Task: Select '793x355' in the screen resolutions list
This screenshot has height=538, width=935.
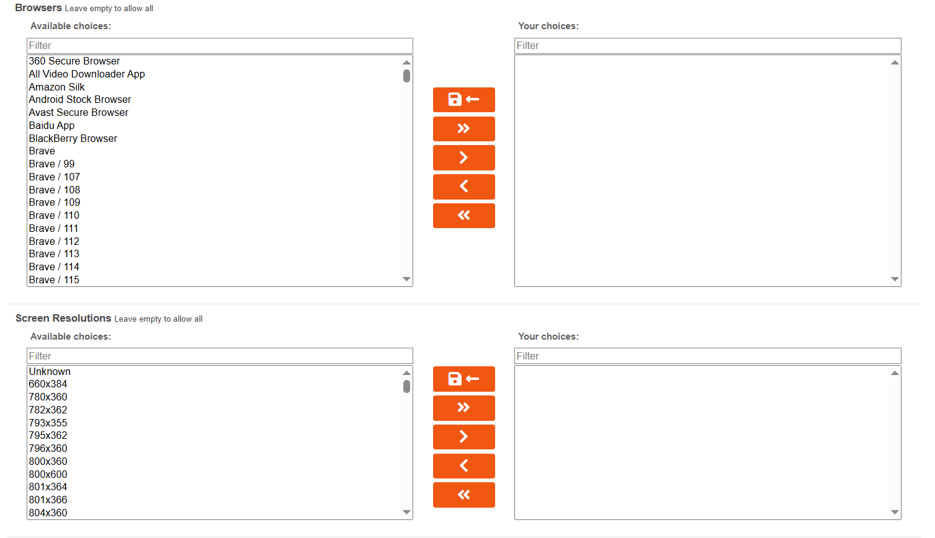Action: coord(215,423)
